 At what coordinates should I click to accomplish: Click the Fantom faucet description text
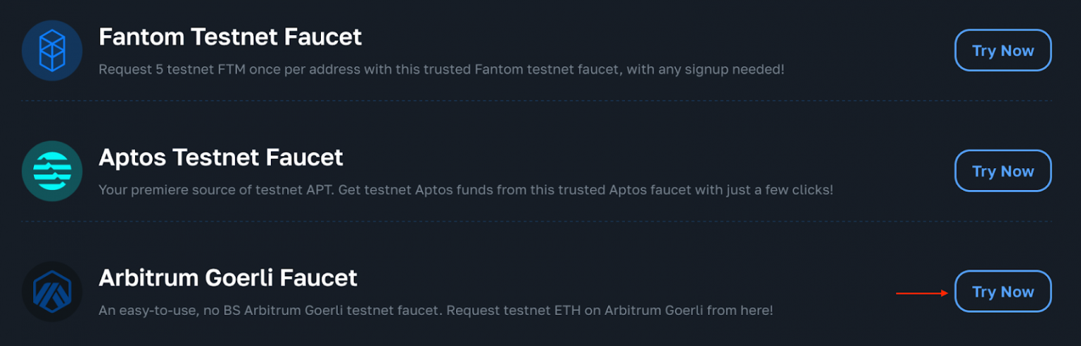click(441, 70)
